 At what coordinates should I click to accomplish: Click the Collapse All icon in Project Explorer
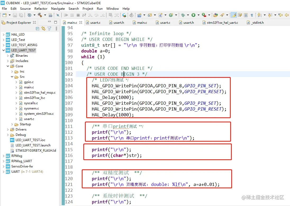[x=38, y=28]
